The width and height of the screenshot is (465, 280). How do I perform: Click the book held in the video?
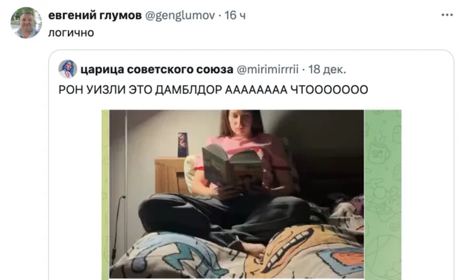pos(232,166)
